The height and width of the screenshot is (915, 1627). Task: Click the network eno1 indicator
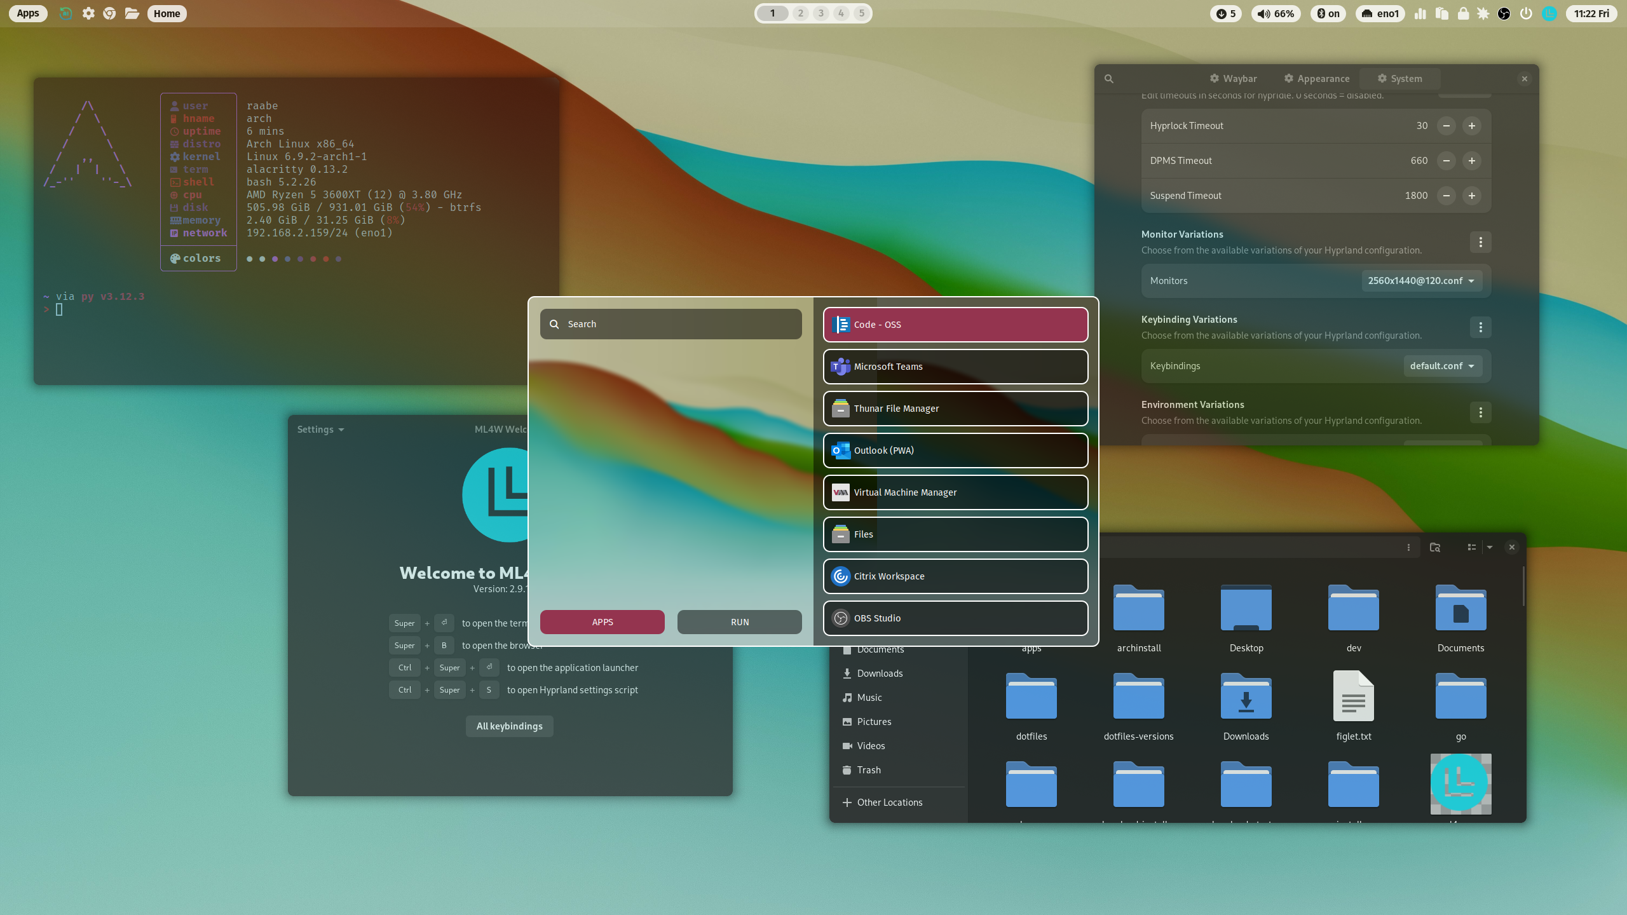(x=1380, y=13)
